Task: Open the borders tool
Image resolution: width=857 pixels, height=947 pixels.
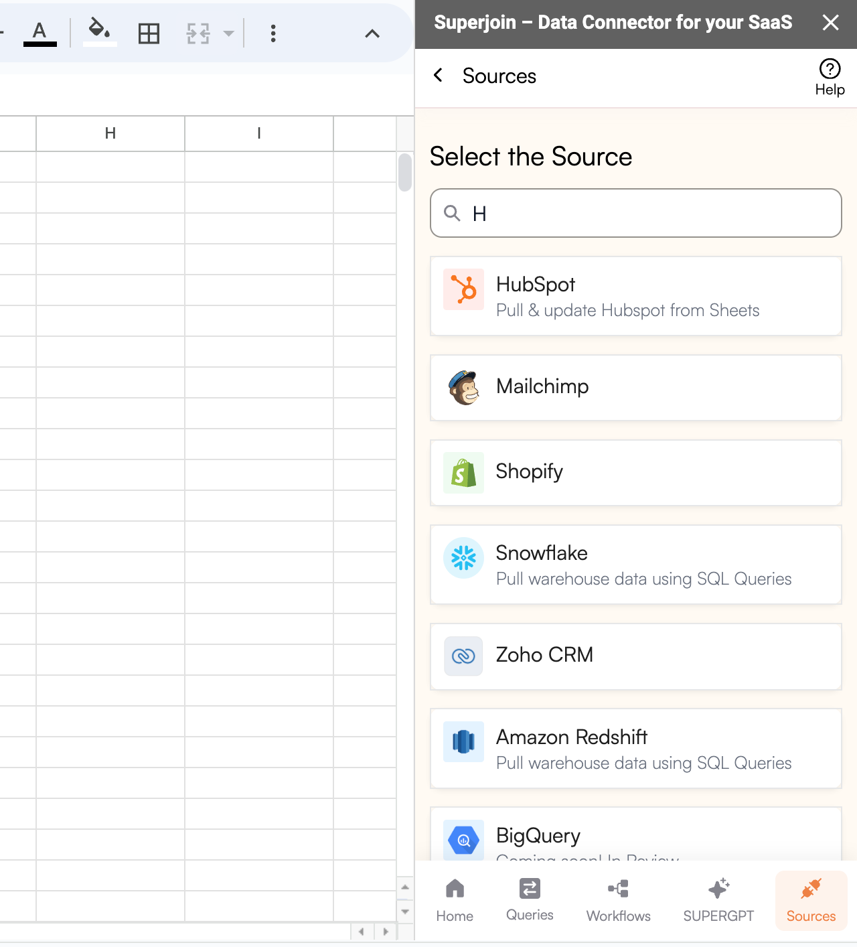Action: tap(149, 33)
